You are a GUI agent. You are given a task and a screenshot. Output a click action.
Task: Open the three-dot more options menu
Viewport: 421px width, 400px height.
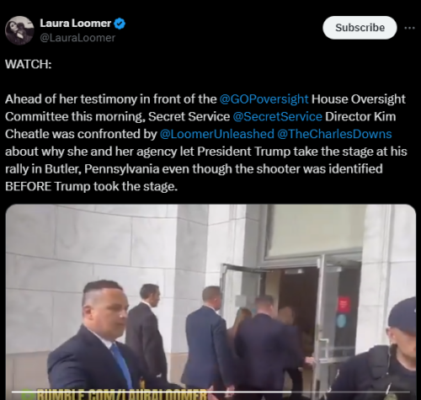pyautogui.click(x=410, y=28)
